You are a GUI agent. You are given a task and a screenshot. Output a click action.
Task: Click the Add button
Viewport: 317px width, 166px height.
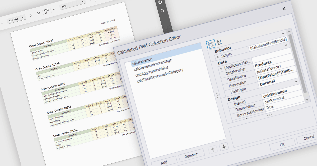(x=164, y=162)
